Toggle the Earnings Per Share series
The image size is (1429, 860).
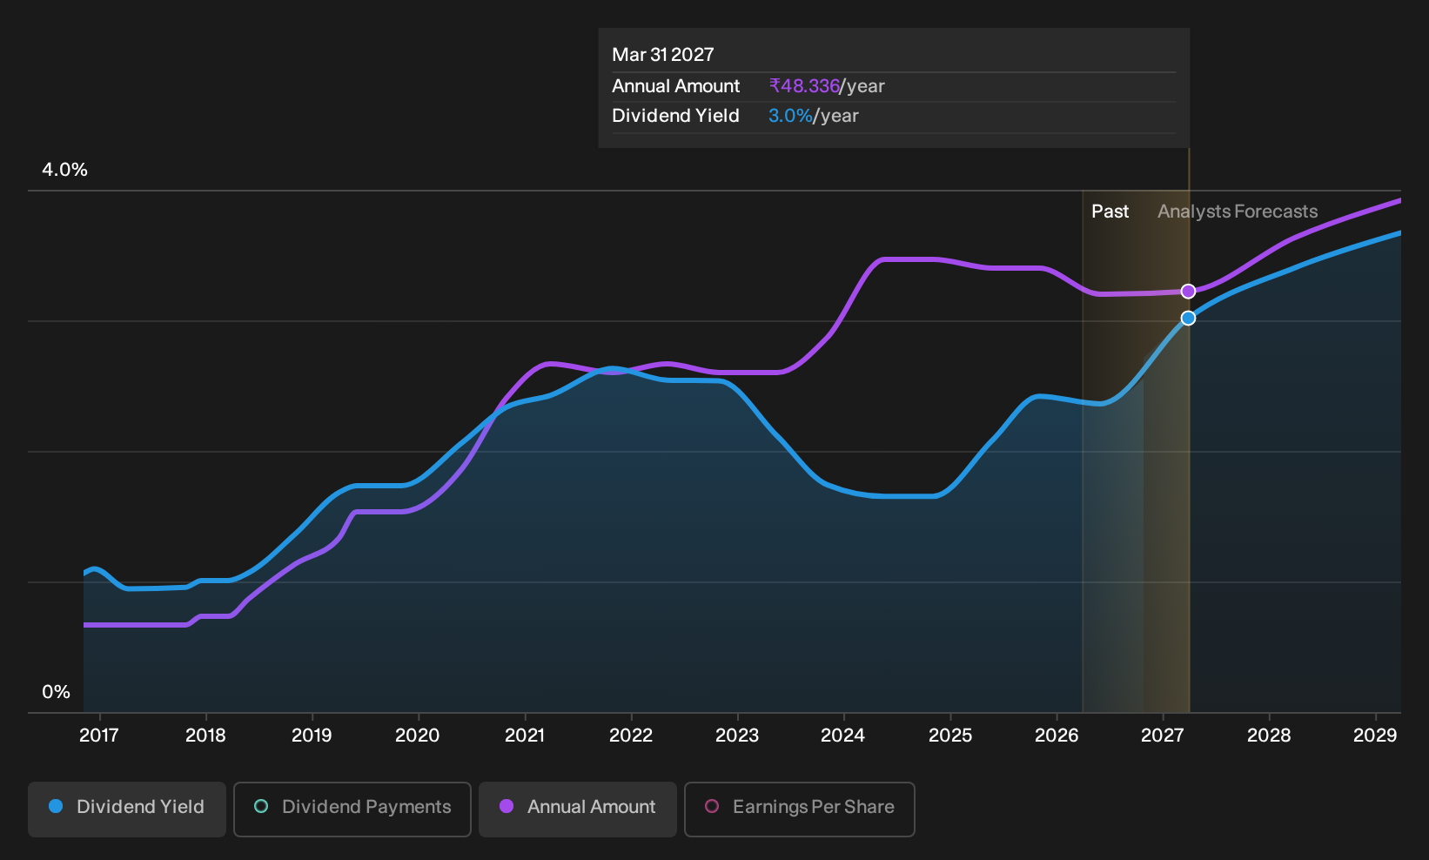pos(800,810)
